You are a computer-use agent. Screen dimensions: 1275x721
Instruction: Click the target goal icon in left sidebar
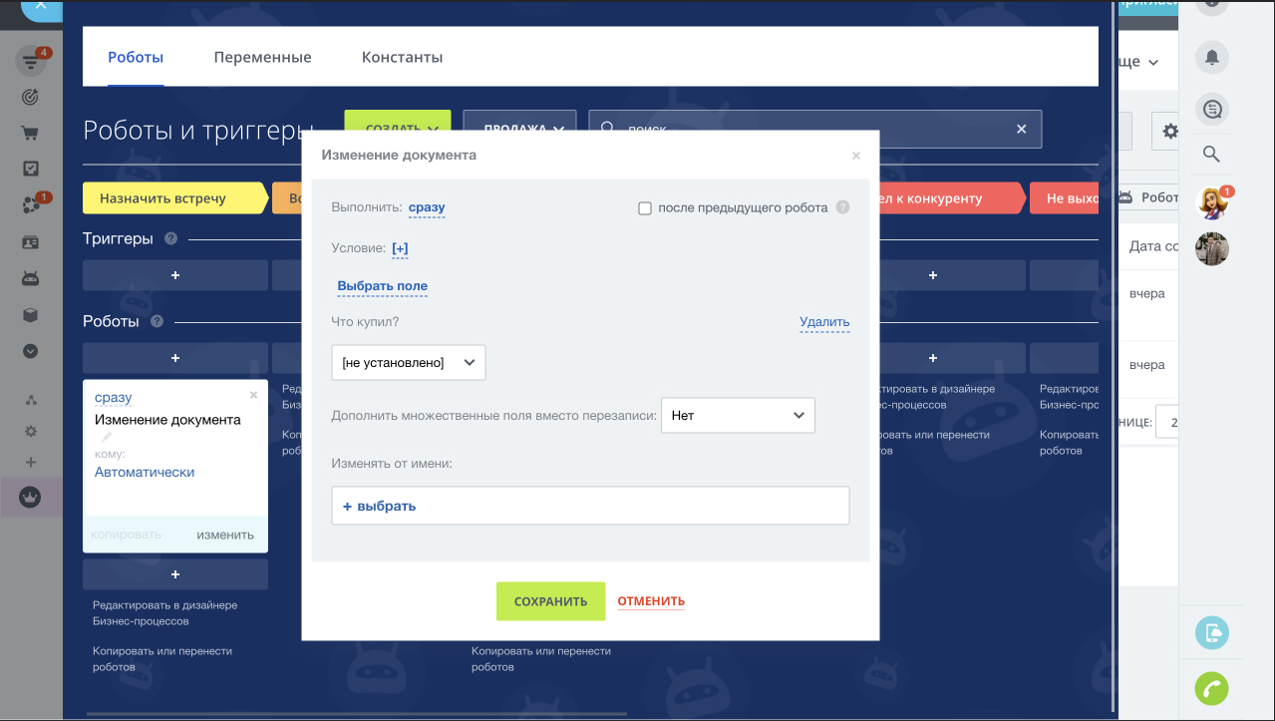point(31,98)
